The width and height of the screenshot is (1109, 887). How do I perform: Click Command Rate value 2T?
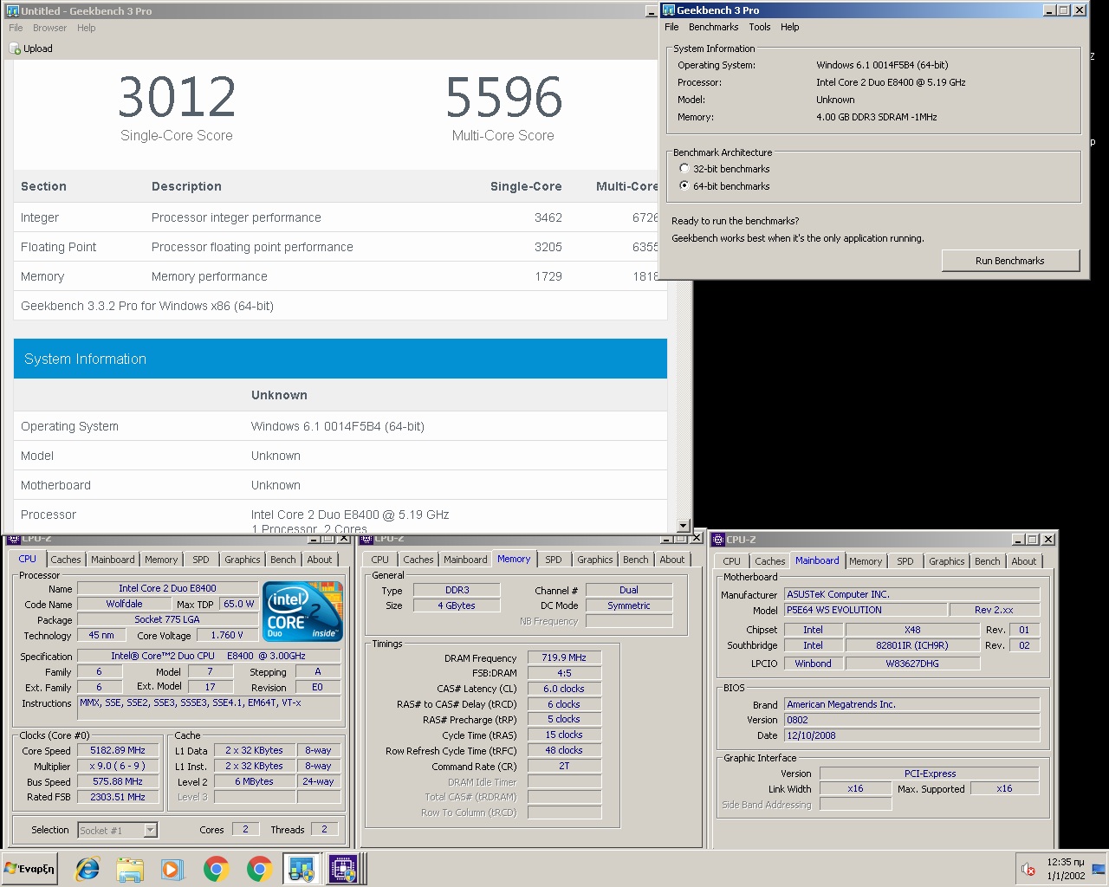click(564, 766)
